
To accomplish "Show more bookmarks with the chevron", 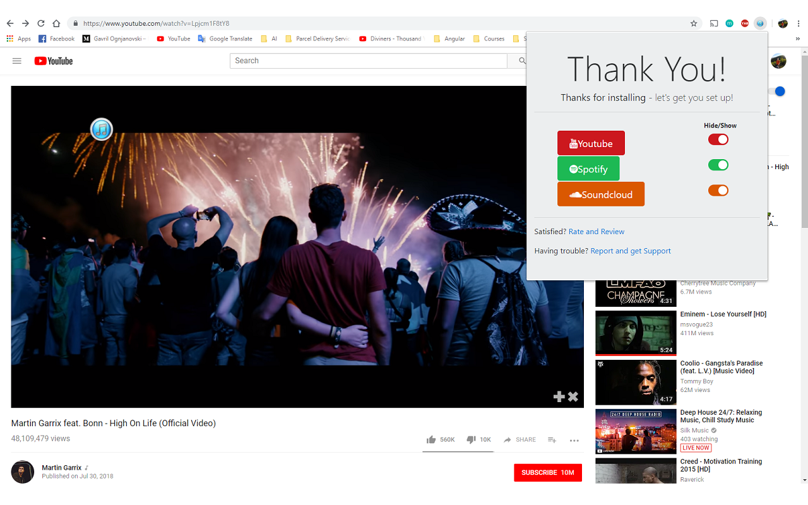I will coord(797,39).
